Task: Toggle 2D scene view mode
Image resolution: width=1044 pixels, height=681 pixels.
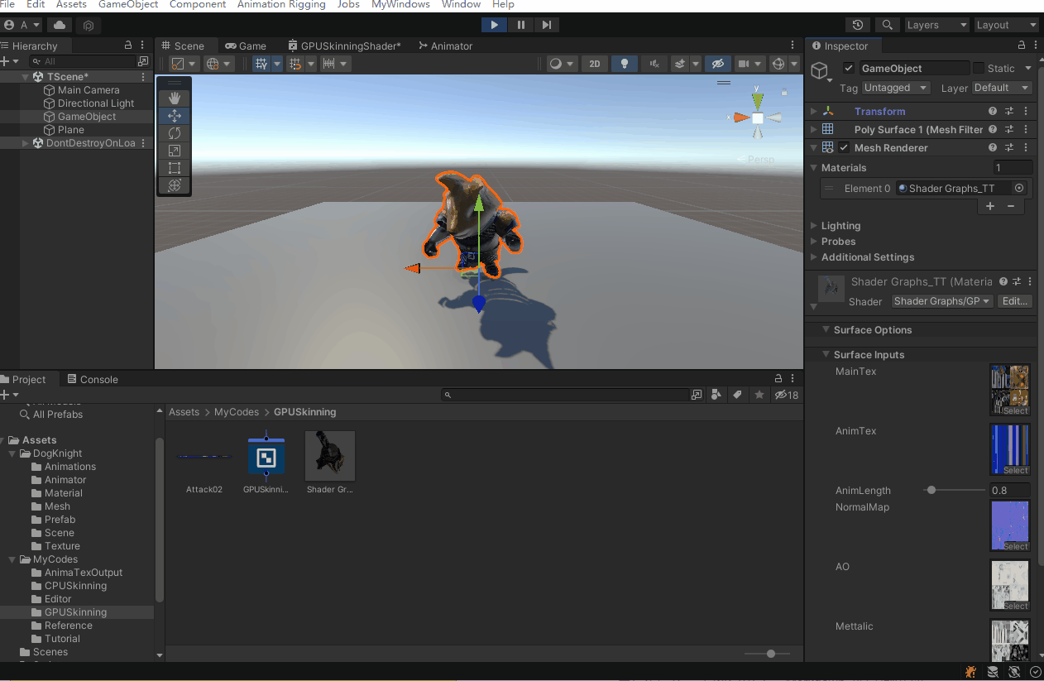Action: tap(594, 63)
